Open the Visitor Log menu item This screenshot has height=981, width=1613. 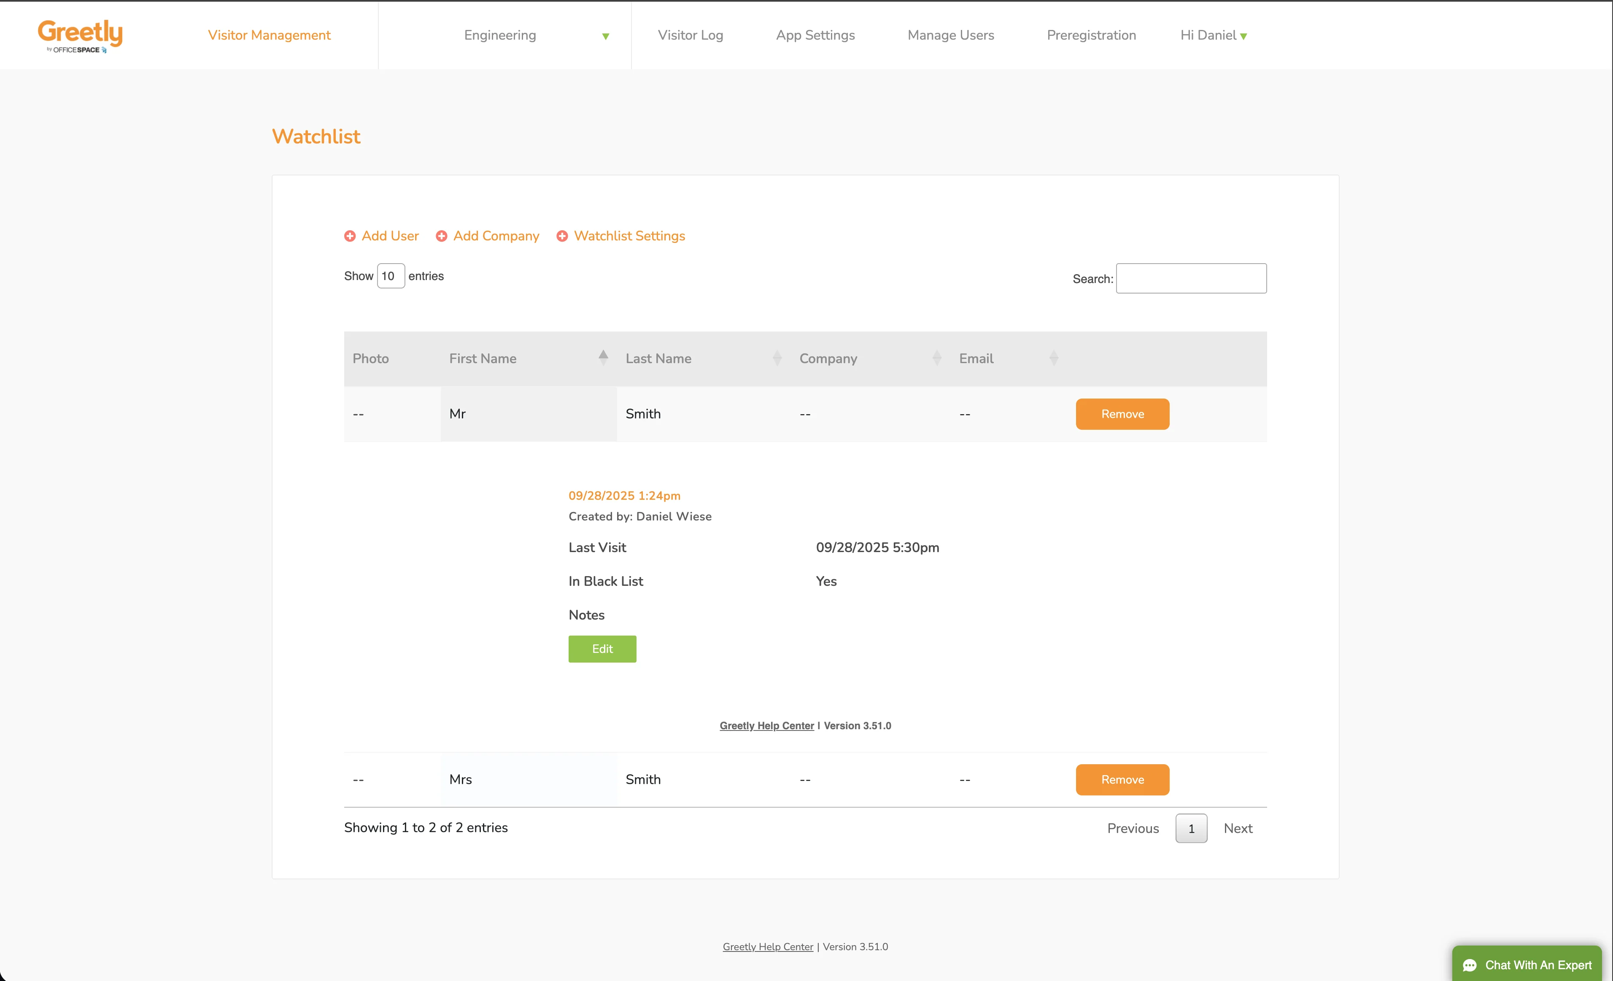tap(690, 35)
